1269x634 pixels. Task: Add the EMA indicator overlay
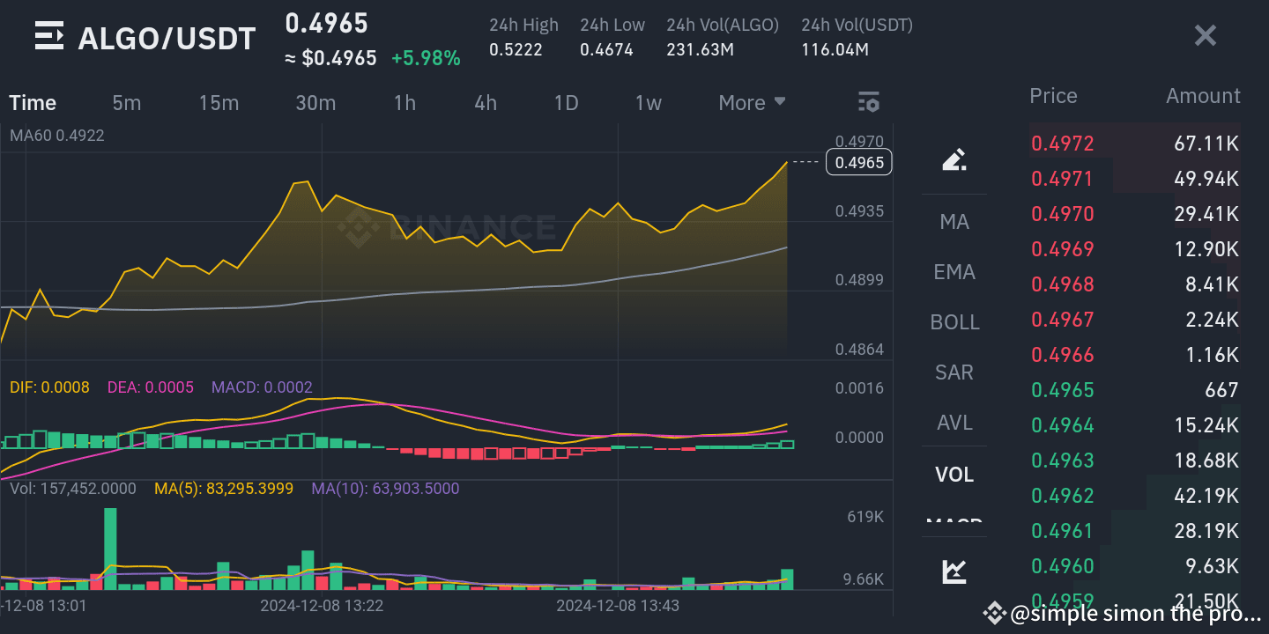954,272
